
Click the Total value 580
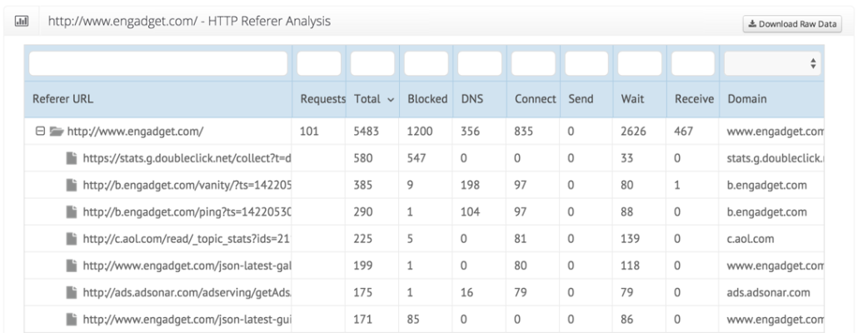pyautogui.click(x=363, y=158)
